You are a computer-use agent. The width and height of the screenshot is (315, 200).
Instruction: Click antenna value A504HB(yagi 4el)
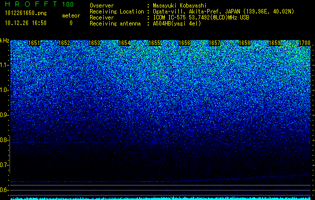pos(177,23)
